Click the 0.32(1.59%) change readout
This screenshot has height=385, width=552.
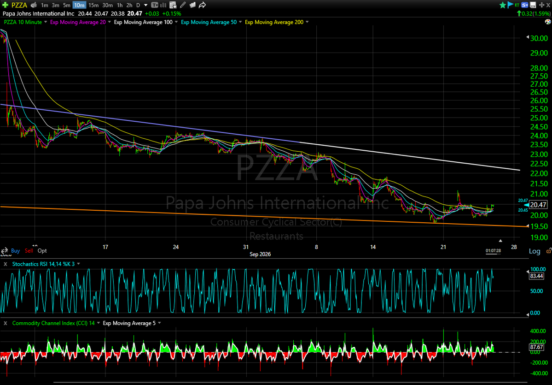point(534,14)
